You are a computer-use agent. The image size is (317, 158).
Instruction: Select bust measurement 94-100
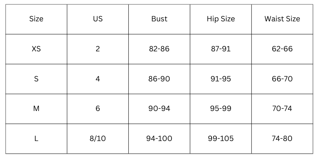pos(159,139)
